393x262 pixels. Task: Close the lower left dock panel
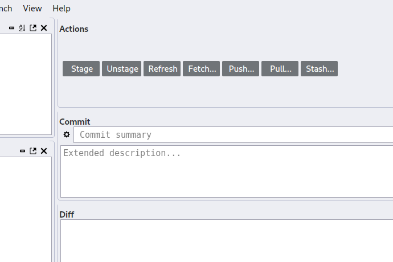click(x=44, y=151)
